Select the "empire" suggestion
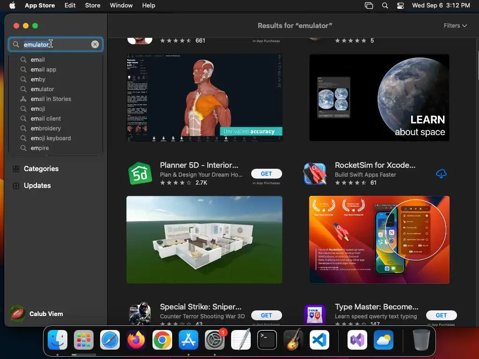Image resolution: width=479 pixels, height=359 pixels. [56, 148]
